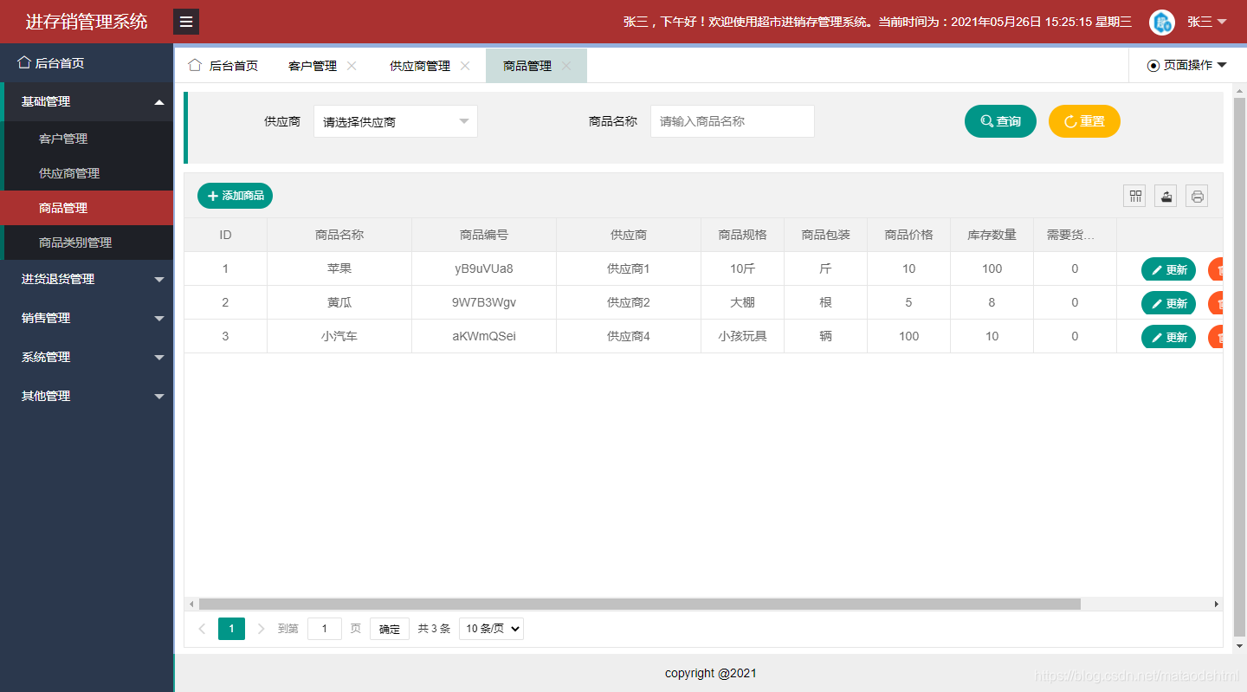The width and height of the screenshot is (1247, 692).
Task: Close the 供应商管理 tab
Action: [465, 66]
